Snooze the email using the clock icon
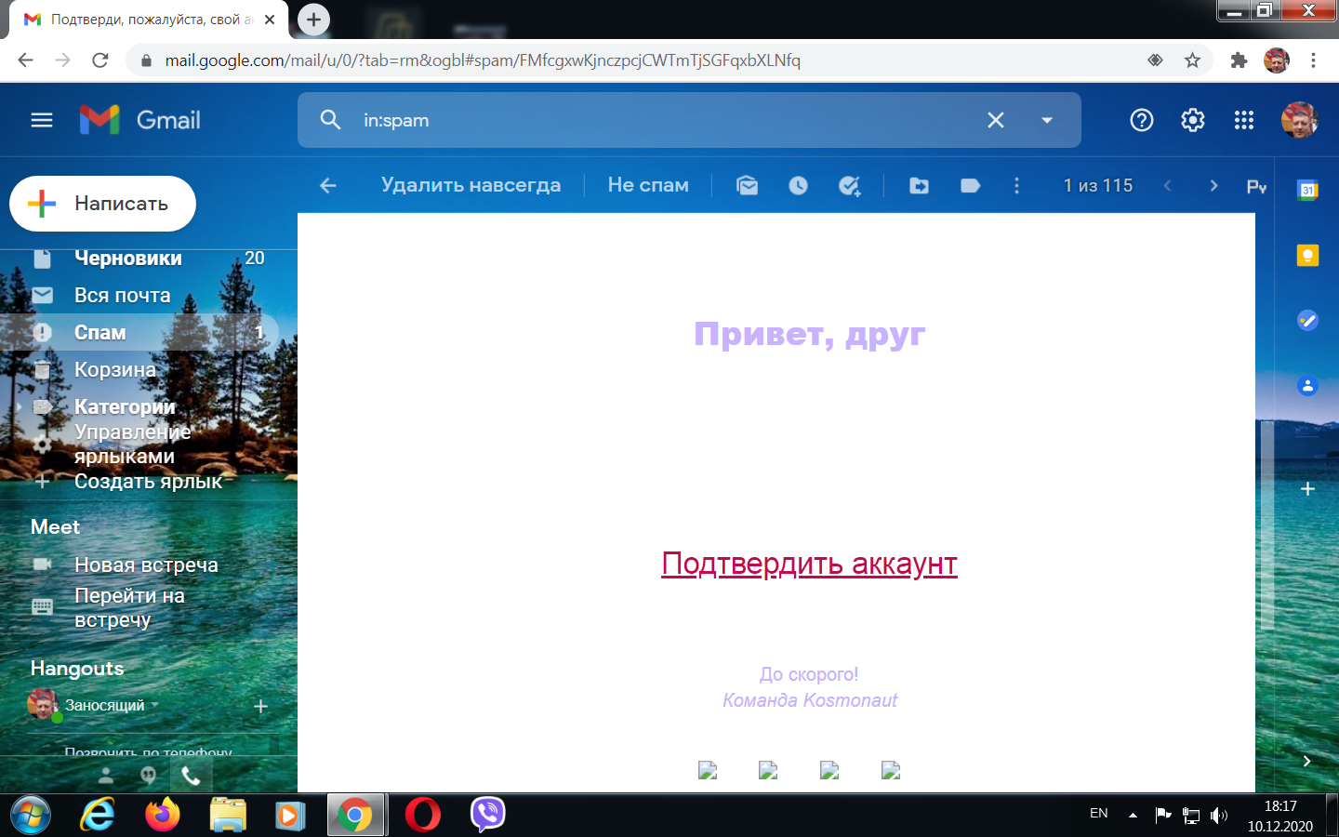The height and width of the screenshot is (837, 1339). tap(798, 185)
